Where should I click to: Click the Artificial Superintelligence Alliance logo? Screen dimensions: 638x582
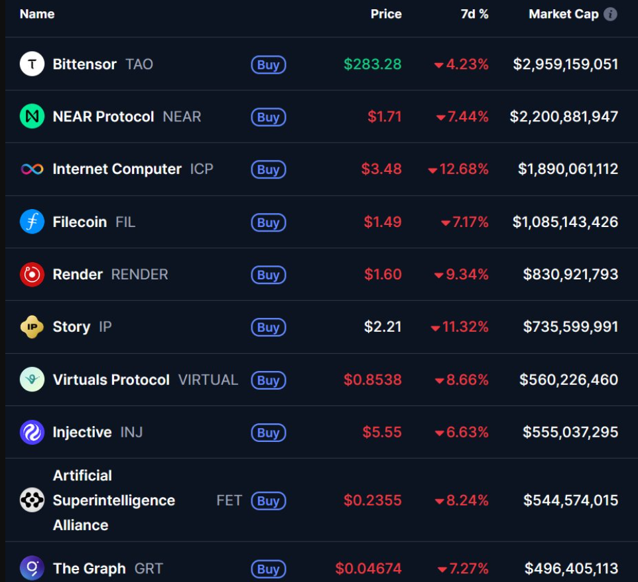[32, 500]
